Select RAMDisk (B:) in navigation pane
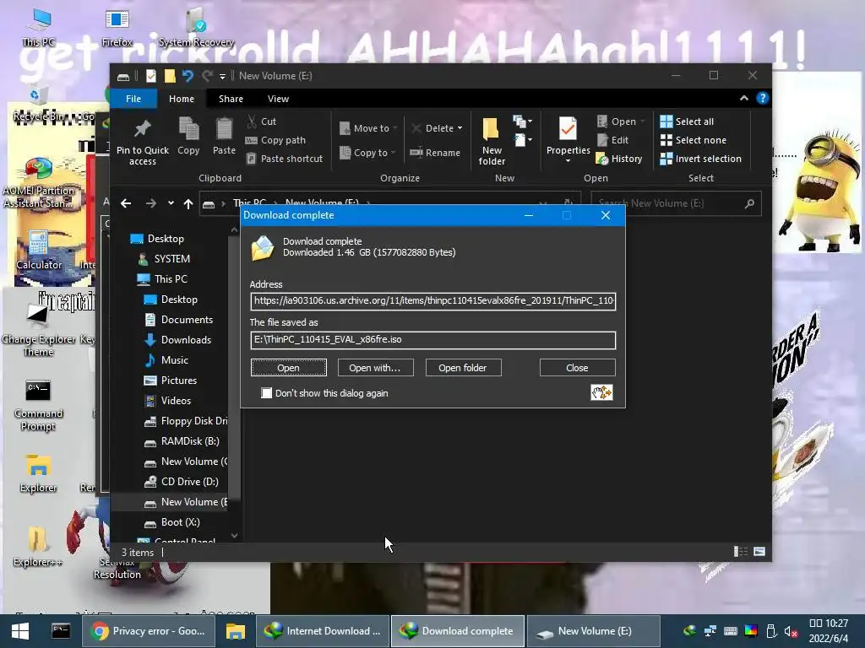The height and width of the screenshot is (648, 865). 190,441
